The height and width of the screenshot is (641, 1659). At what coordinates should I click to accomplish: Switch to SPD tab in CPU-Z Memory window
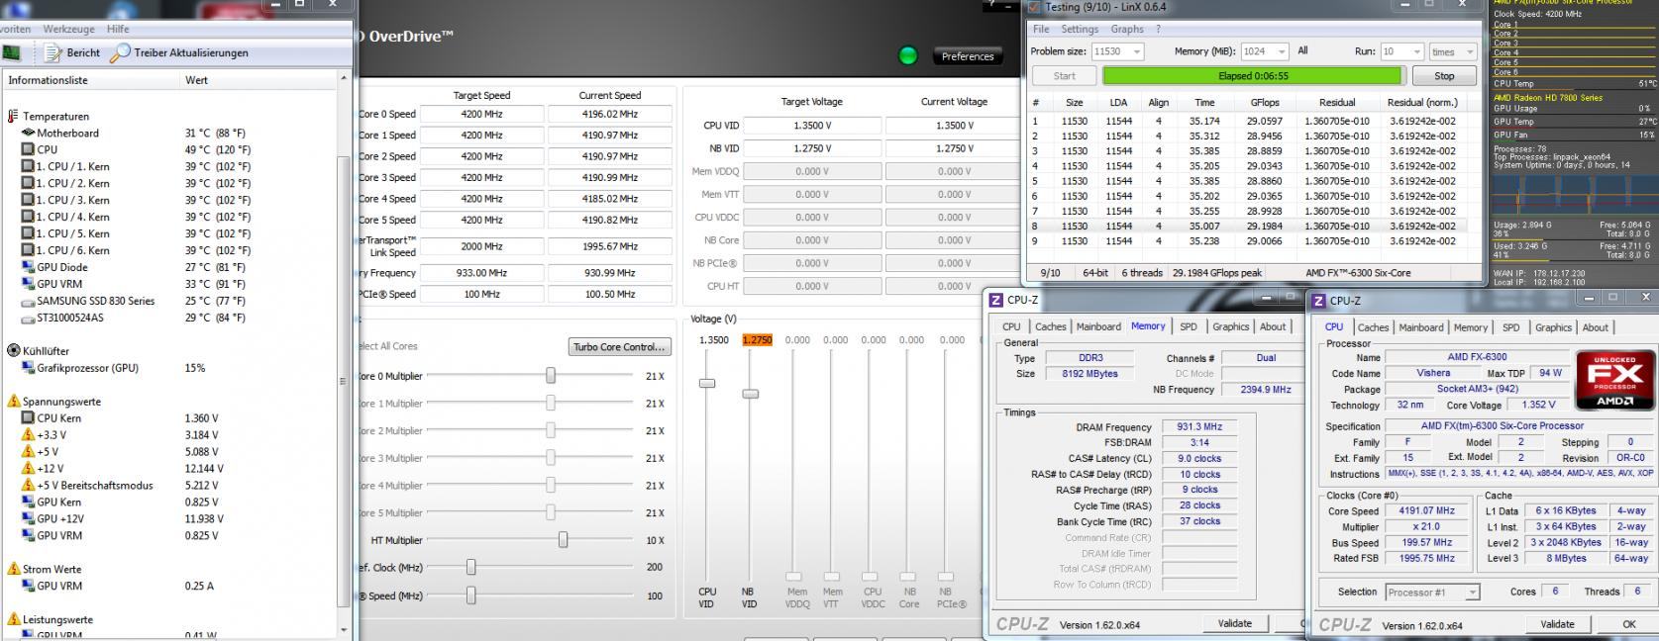pos(1189,326)
